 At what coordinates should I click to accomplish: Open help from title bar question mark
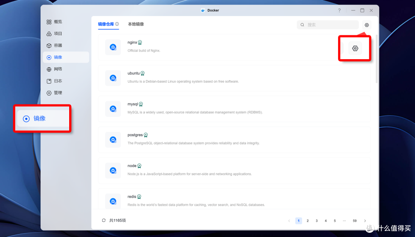pyautogui.click(x=339, y=10)
